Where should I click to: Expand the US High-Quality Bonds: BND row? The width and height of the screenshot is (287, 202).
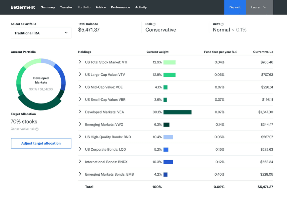tap(80, 137)
